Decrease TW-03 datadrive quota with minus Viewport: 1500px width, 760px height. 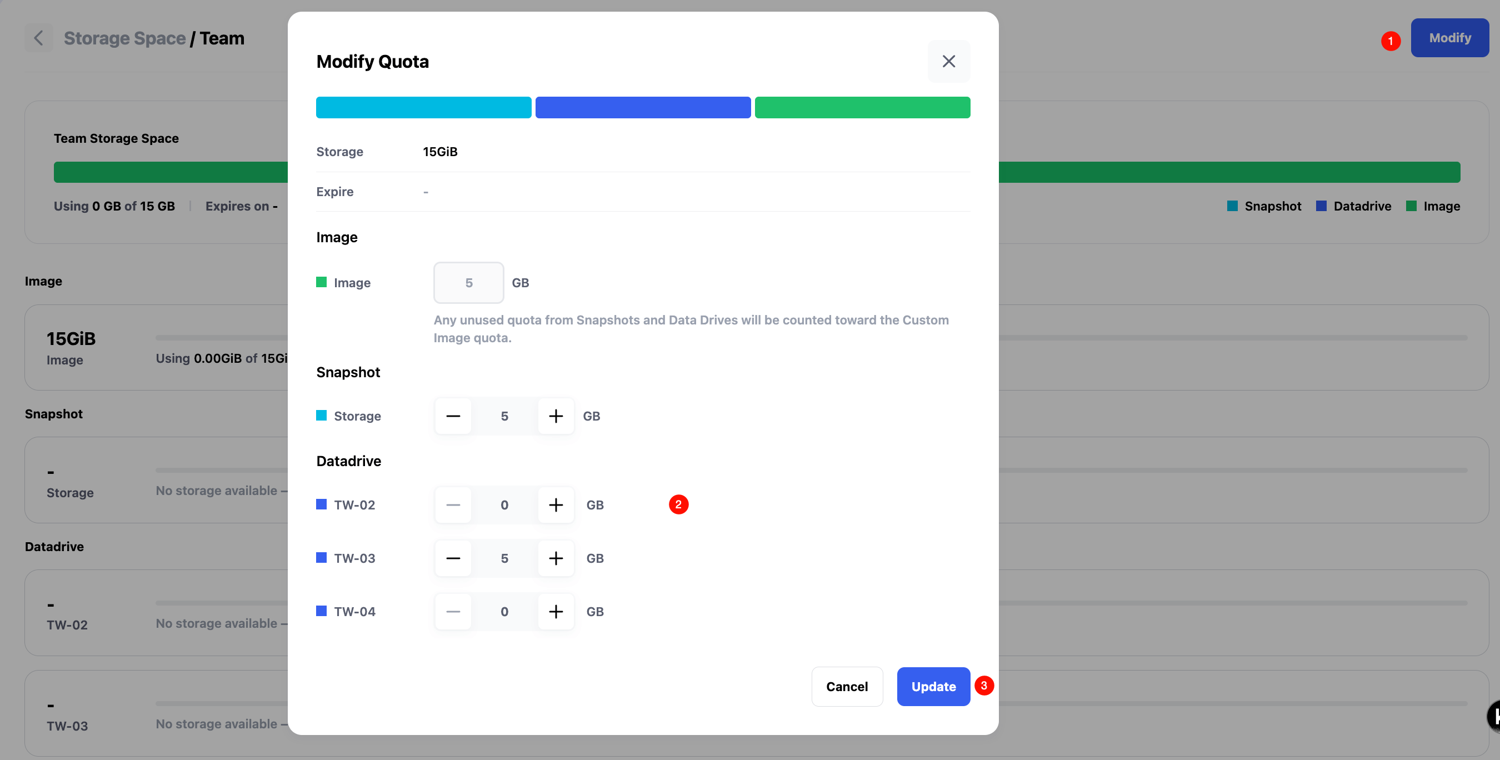click(x=453, y=558)
